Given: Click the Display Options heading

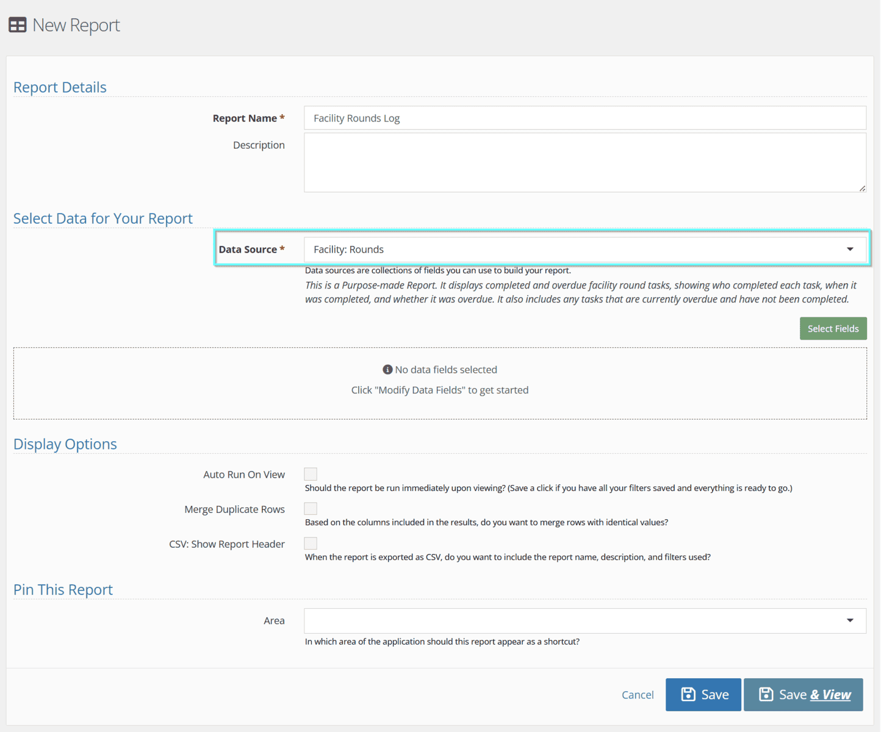Looking at the screenshot, I should (x=65, y=444).
